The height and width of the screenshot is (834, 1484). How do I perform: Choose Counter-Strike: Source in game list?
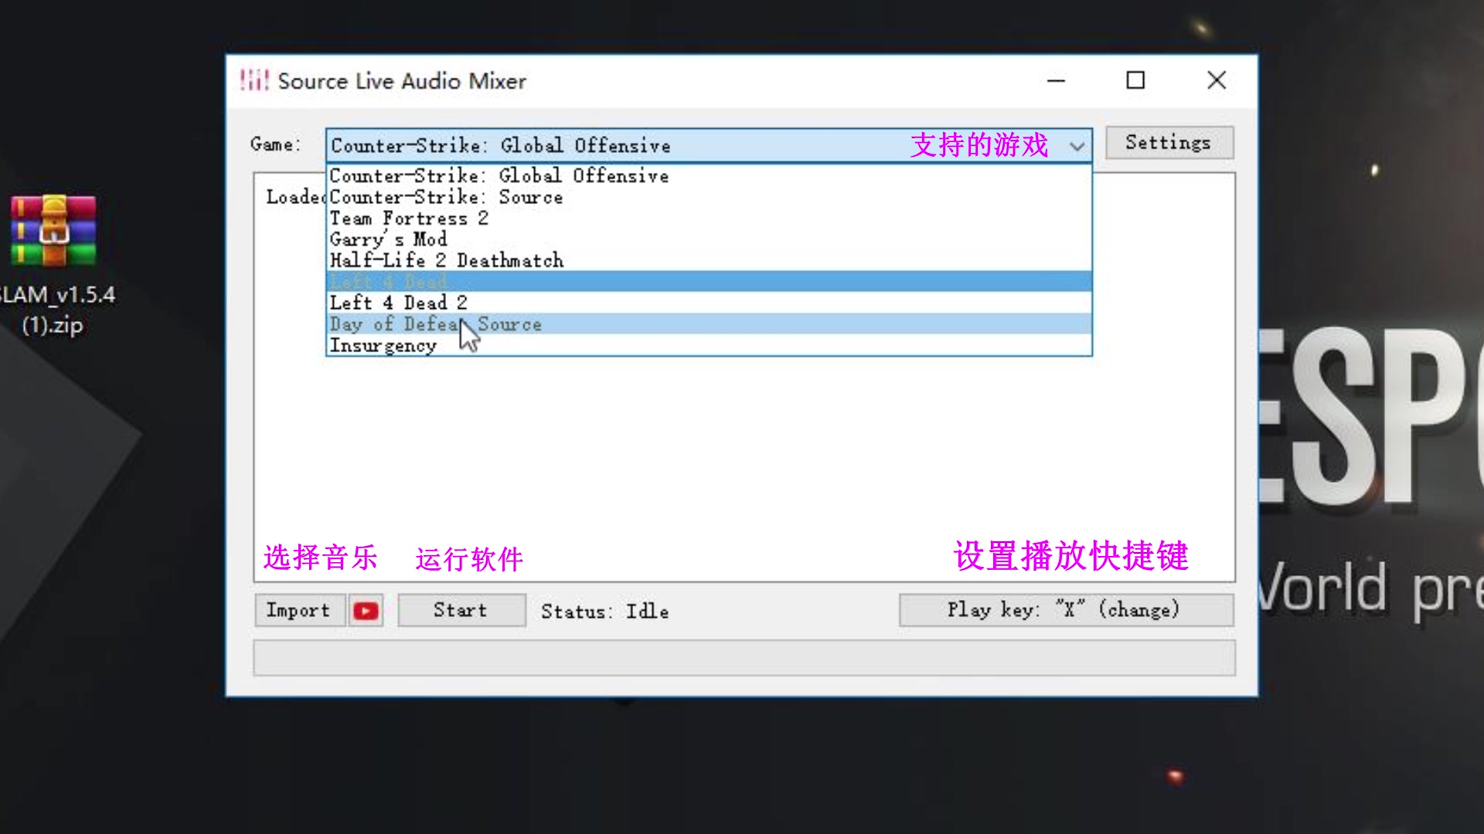[446, 198]
